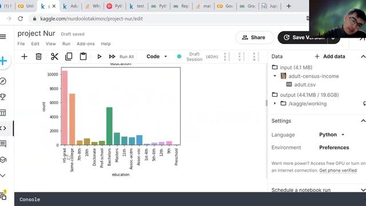This screenshot has height=206, width=366.
Task: Copy the cell using the copy icon
Action: point(69,57)
